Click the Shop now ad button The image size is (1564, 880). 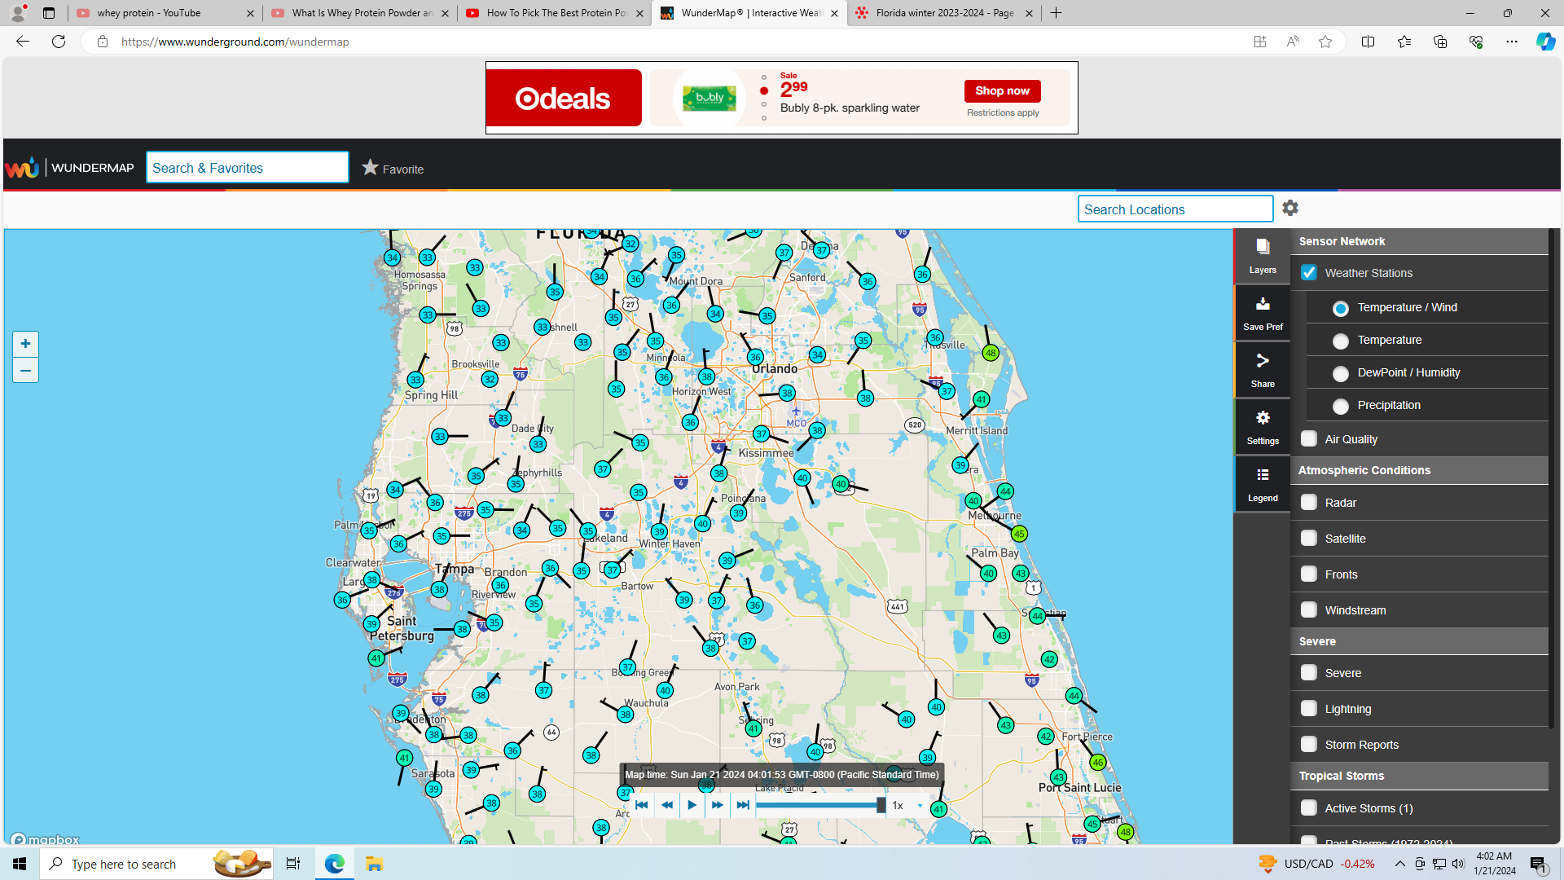(x=1002, y=91)
